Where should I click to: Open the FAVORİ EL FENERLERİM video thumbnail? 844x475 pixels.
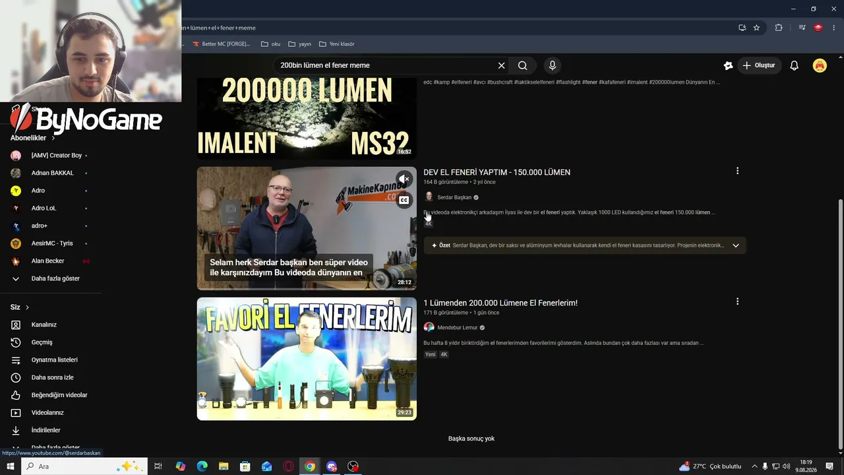(x=307, y=359)
